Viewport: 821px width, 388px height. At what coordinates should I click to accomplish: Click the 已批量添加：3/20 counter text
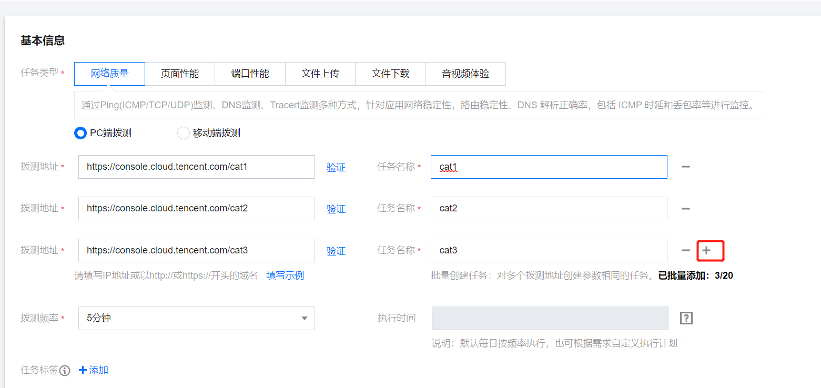pyautogui.click(x=696, y=275)
